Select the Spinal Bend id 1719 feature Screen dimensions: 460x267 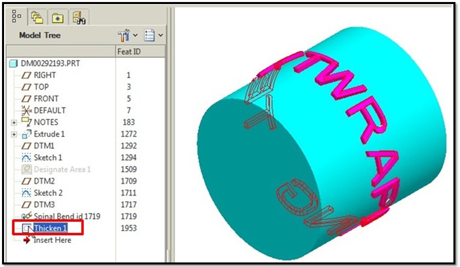tap(67, 216)
